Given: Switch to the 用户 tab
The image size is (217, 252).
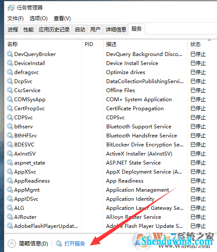Looking at the screenshot, I should [95, 30].
